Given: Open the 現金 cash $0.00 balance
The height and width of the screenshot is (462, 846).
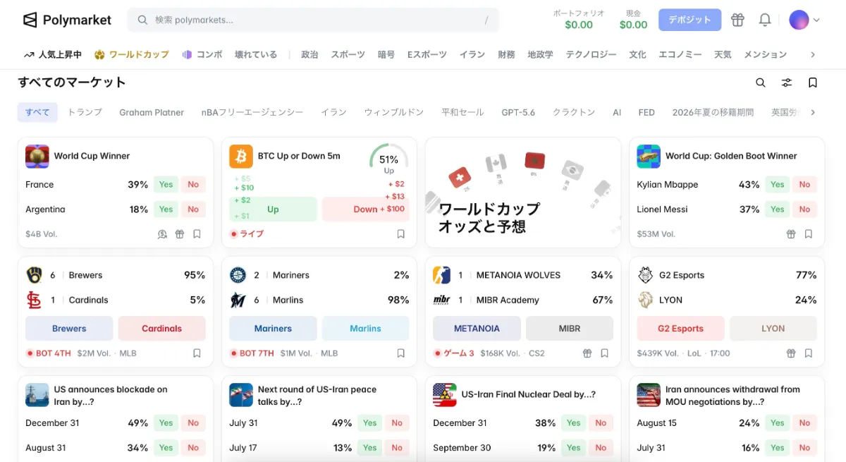Looking at the screenshot, I should click(x=633, y=20).
